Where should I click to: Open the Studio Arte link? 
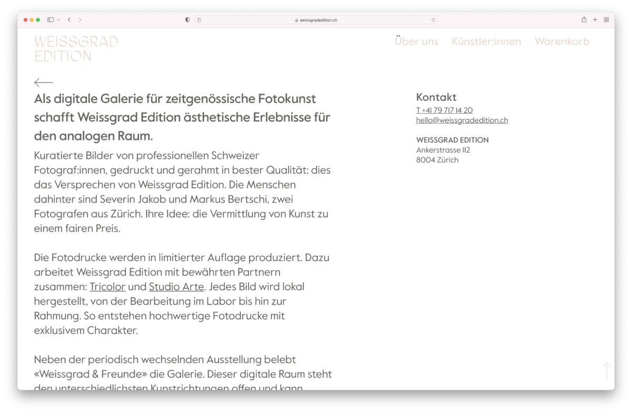[x=176, y=287]
